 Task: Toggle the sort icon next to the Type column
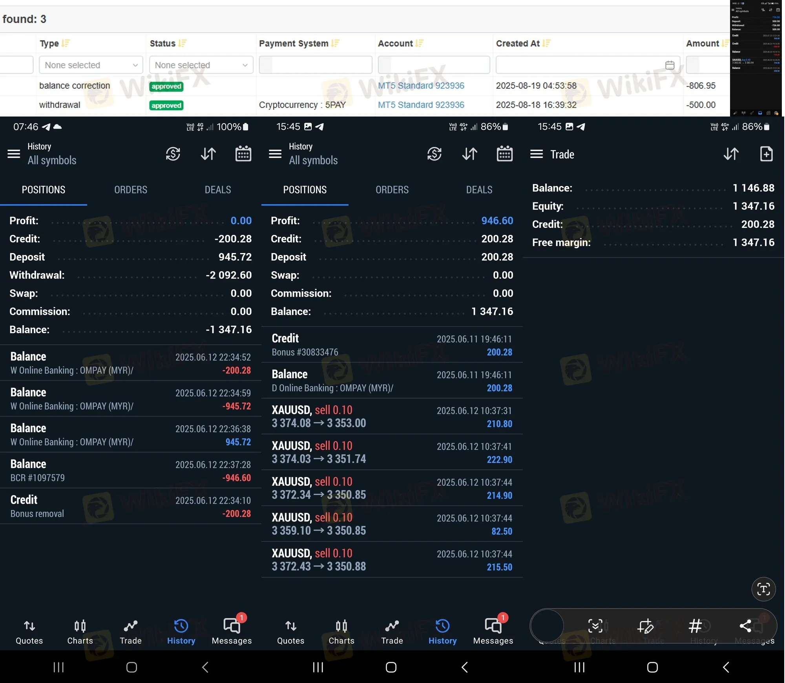[x=66, y=44]
